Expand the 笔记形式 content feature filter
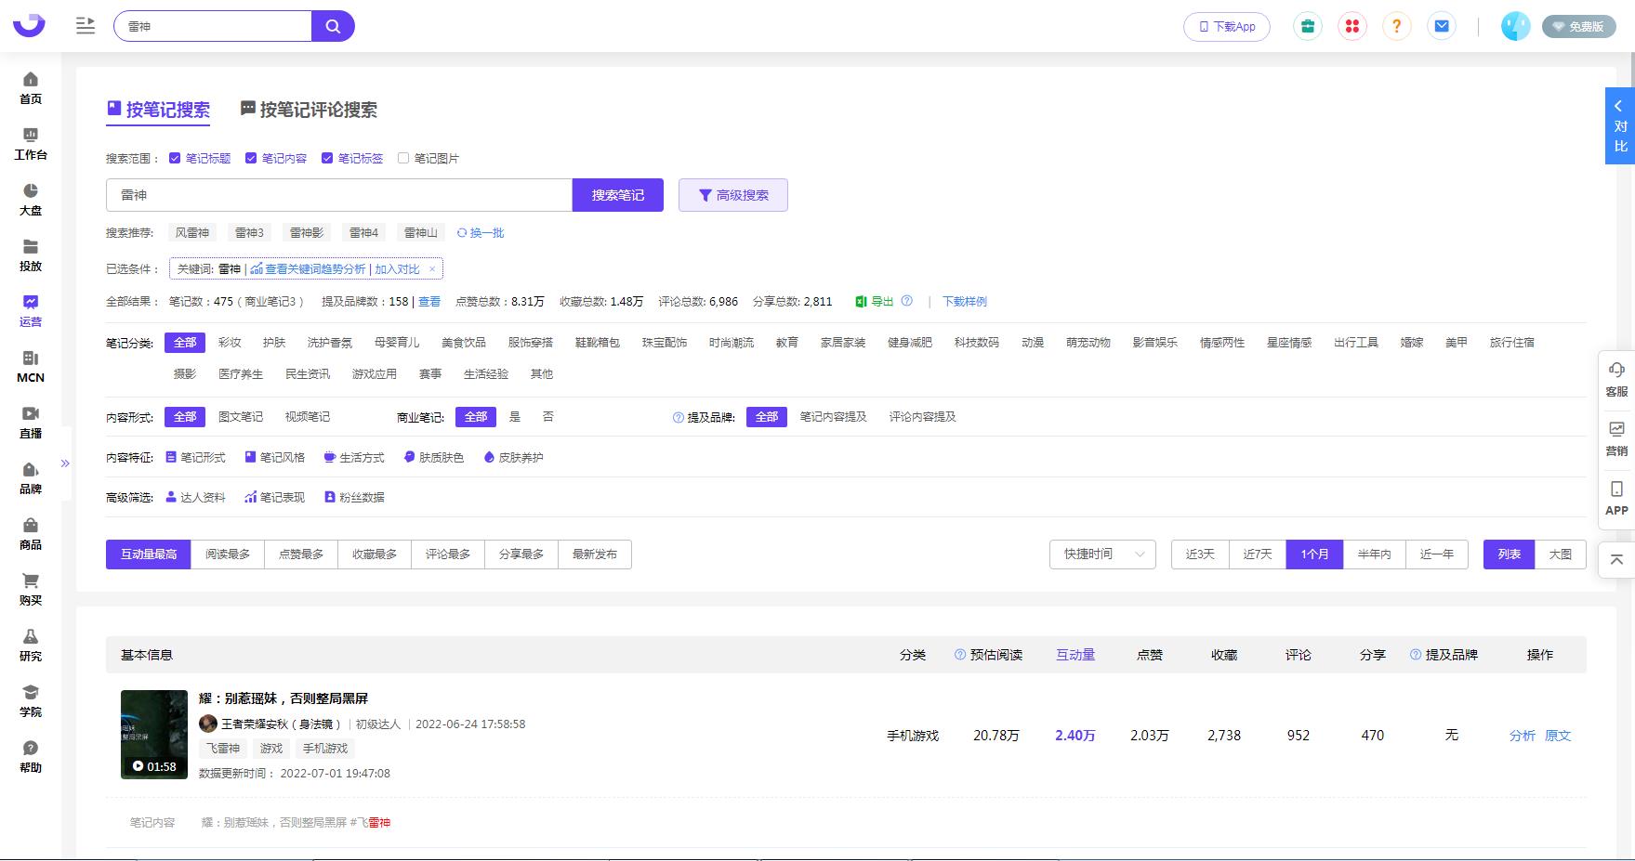This screenshot has height=861, width=1635. pos(196,457)
